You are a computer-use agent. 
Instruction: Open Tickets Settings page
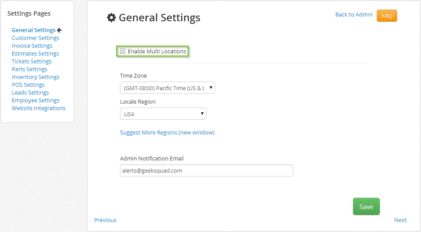point(32,61)
